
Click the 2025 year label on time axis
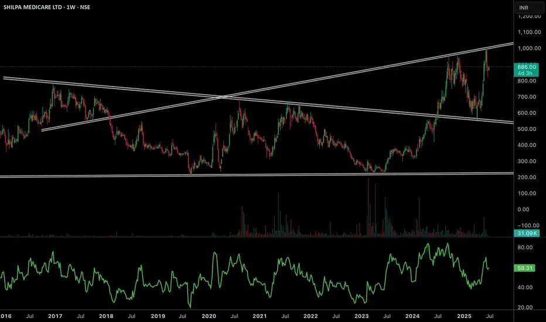click(x=464, y=316)
